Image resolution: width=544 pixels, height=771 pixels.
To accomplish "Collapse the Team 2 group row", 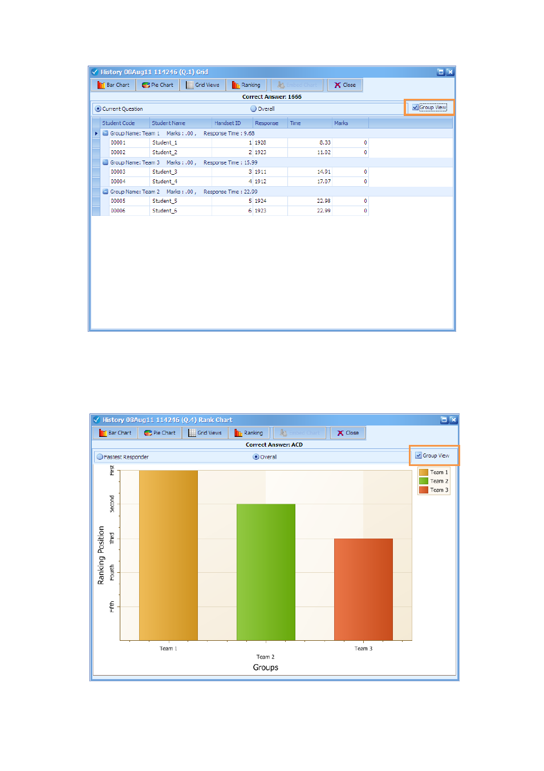I will coord(105,192).
